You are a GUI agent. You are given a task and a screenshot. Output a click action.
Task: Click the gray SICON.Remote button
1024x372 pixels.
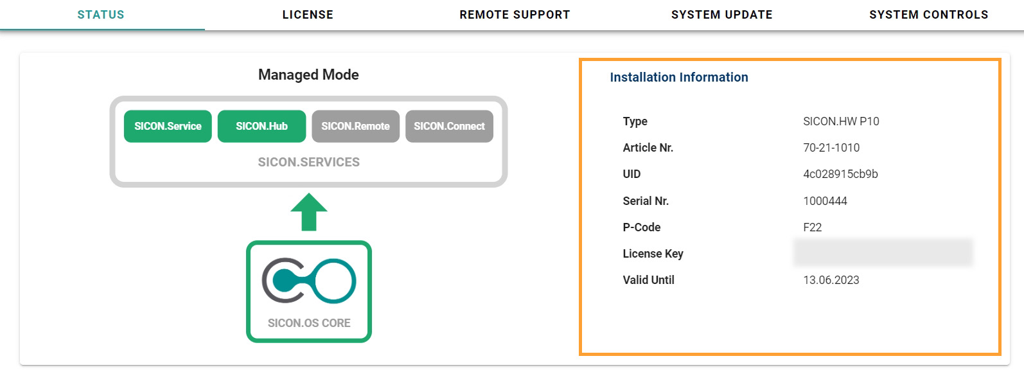(x=355, y=127)
